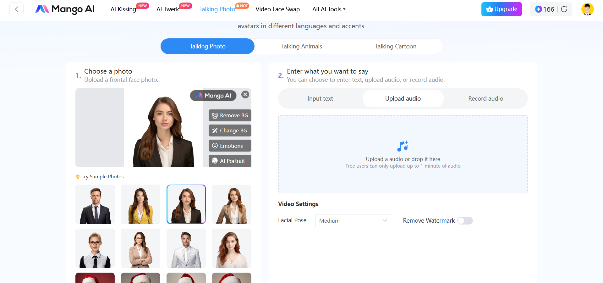Click the music note upload icon

(403, 146)
